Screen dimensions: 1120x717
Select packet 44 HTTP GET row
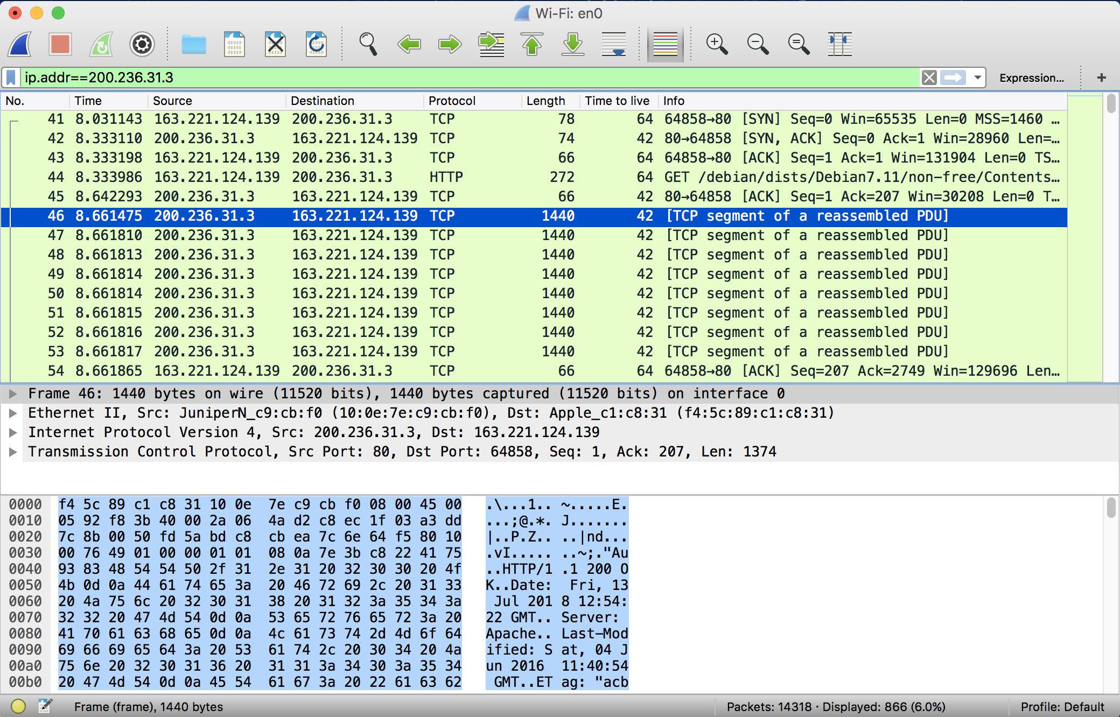pos(534,177)
